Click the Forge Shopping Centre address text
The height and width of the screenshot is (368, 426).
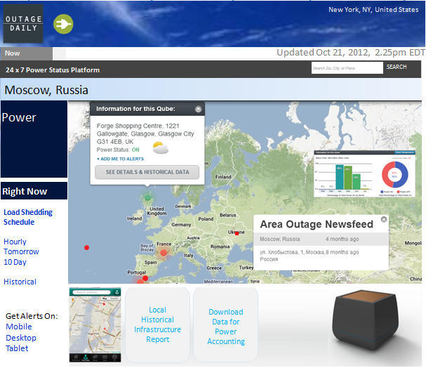(145, 133)
